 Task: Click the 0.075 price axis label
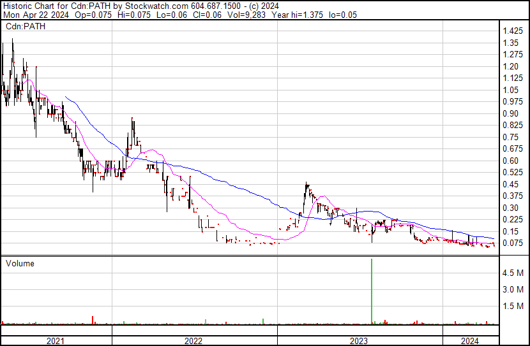[513, 243]
